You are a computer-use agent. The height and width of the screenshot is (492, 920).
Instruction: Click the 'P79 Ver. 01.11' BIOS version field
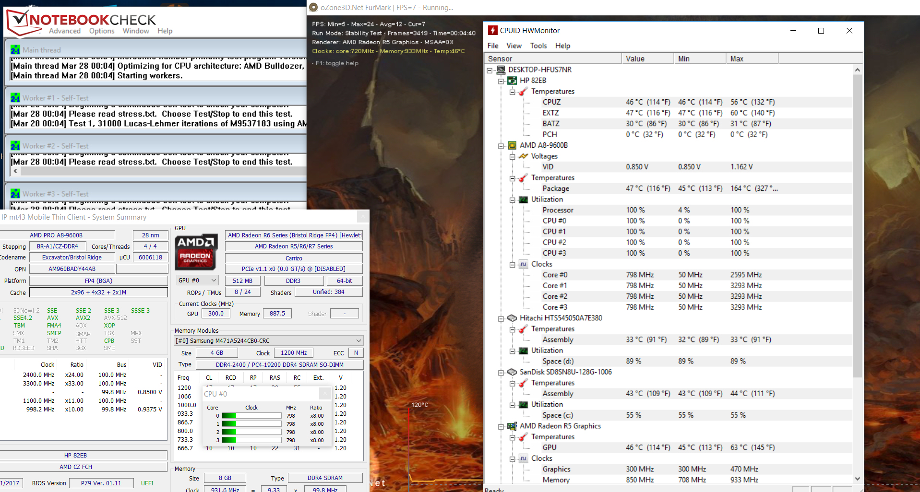point(101,483)
